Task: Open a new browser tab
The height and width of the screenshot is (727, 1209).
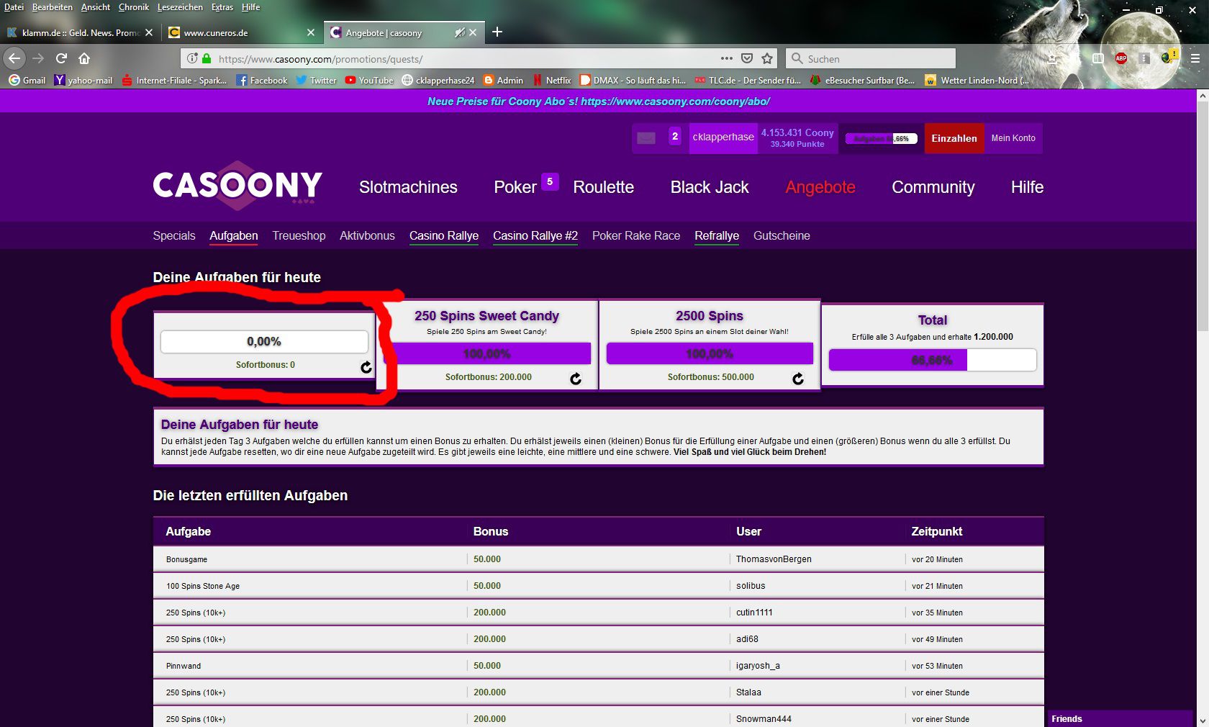Action: click(x=497, y=32)
